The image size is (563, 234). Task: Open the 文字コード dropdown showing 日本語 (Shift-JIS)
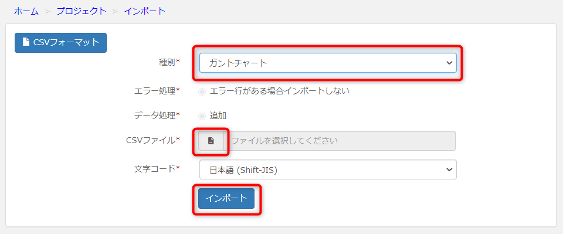coord(328,169)
